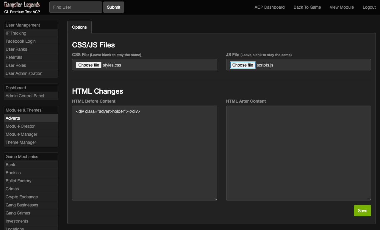380x230 pixels.
Task: Choose a file for the JS File
Action: (243, 65)
